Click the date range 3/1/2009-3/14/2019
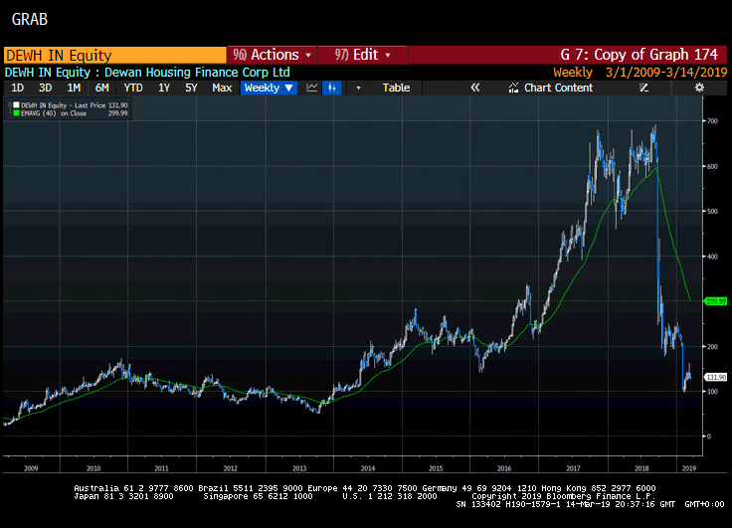Image resolution: width=732 pixels, height=528 pixels. [666, 73]
